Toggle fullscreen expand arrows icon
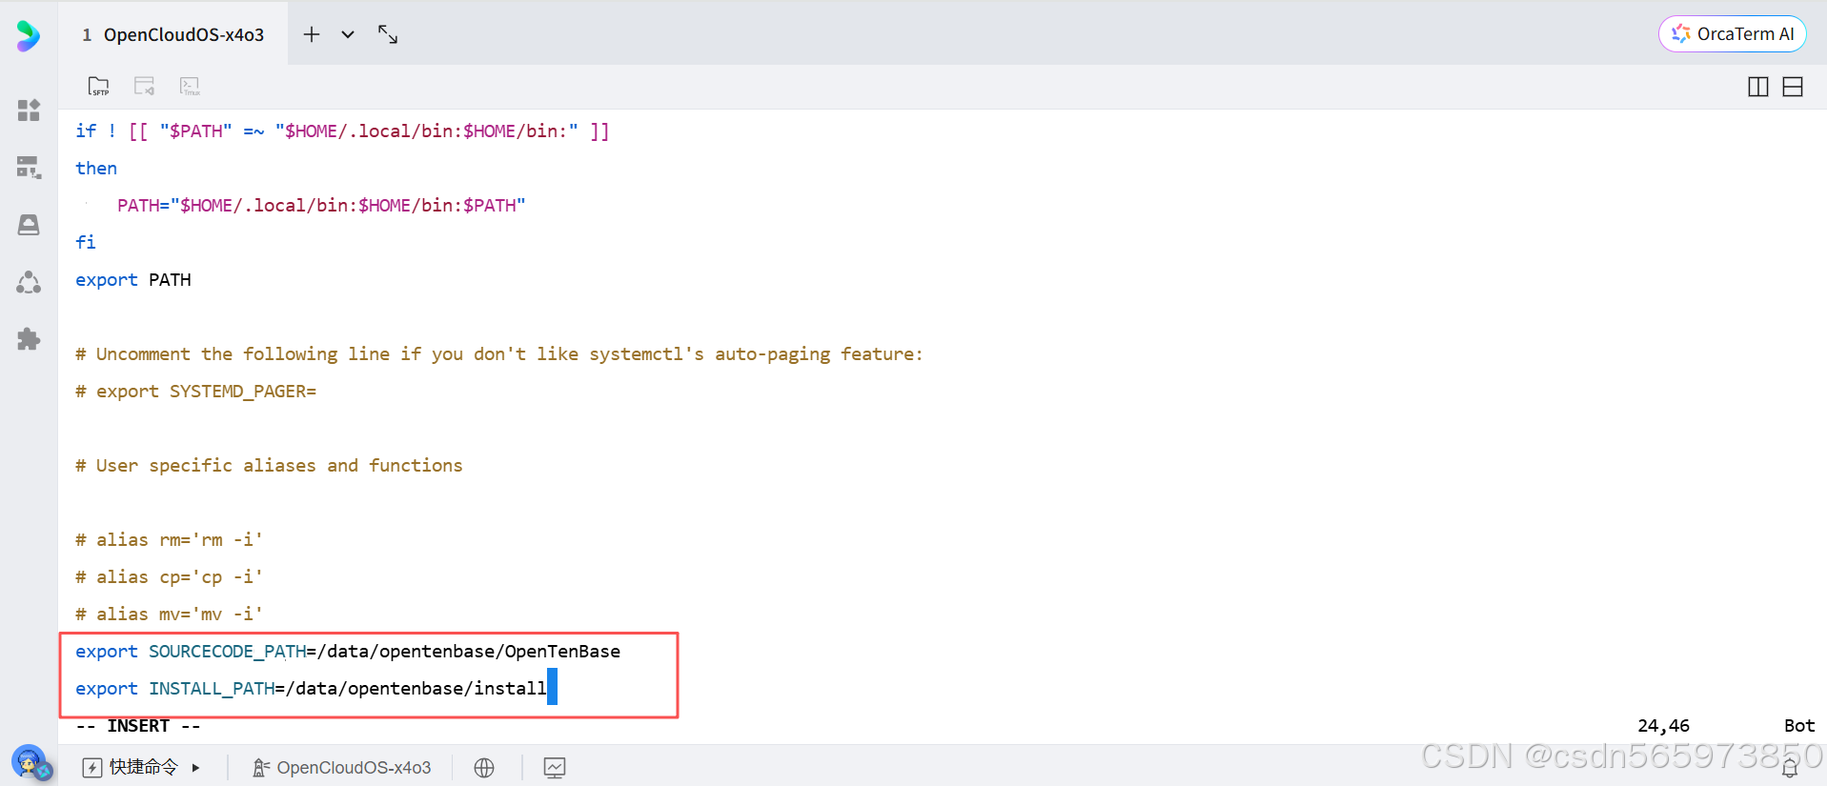 pos(388,34)
